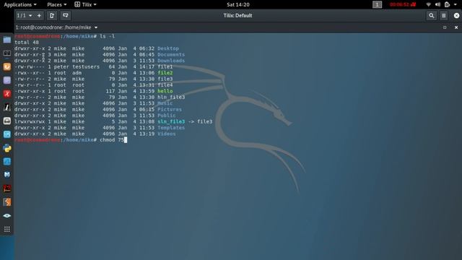Launch the light blue W icon in the dock
The height and width of the screenshot is (260, 462).
coord(7,134)
